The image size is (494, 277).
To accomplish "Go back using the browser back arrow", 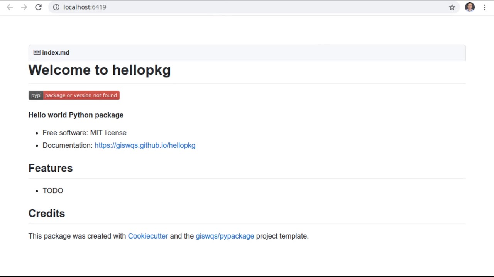I will [x=10, y=7].
